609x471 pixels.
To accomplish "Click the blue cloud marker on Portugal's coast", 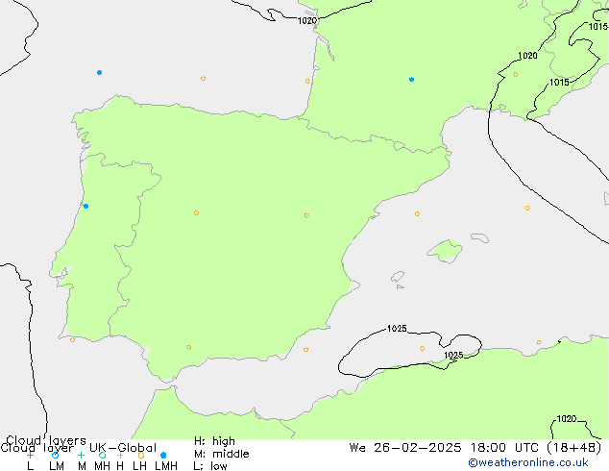I will click(85, 207).
